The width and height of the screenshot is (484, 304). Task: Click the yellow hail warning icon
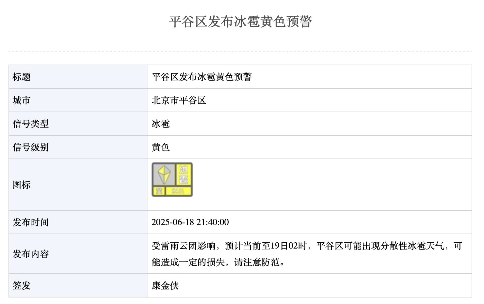(x=172, y=180)
